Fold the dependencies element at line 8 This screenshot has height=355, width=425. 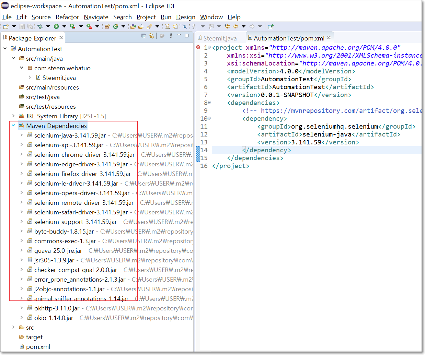(x=209, y=103)
